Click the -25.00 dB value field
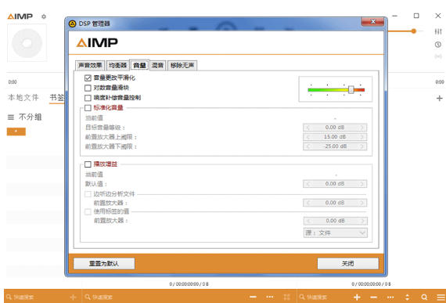The width and height of the screenshot is (446, 303). click(x=335, y=146)
